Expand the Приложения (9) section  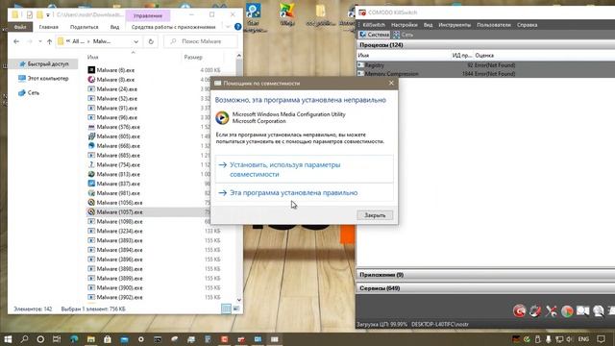(485, 275)
